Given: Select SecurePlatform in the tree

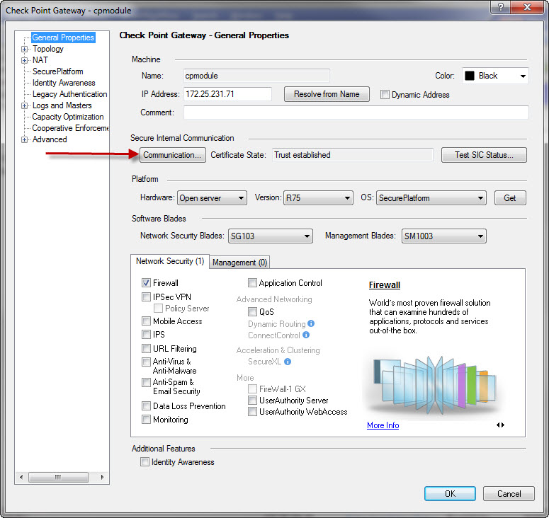Looking at the screenshot, I should (58, 71).
